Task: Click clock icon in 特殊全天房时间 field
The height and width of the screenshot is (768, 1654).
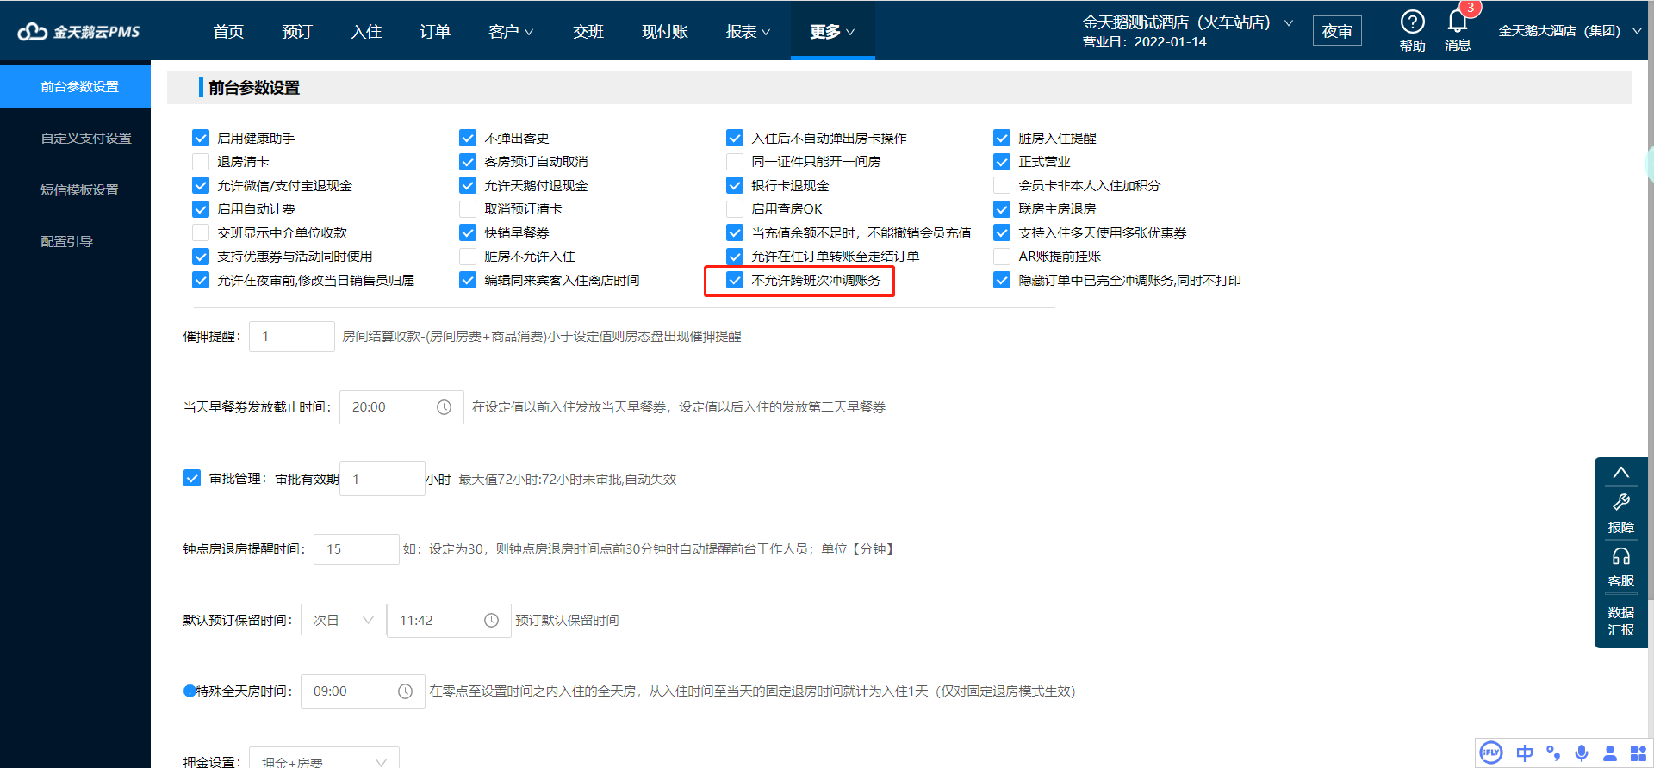Action: click(405, 691)
